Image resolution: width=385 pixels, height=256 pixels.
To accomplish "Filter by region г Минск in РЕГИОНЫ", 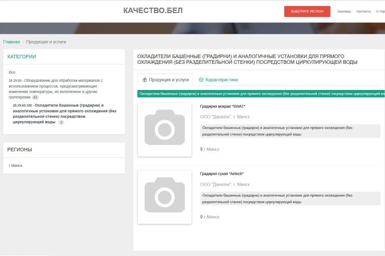I will click(16, 166).
